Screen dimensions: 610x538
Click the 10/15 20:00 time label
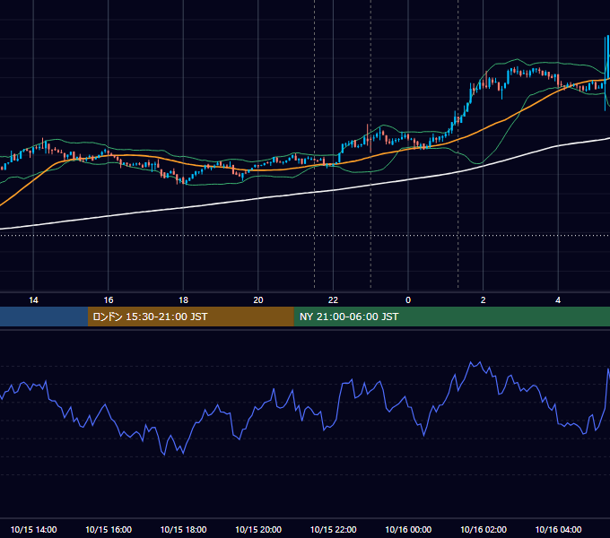258,529
